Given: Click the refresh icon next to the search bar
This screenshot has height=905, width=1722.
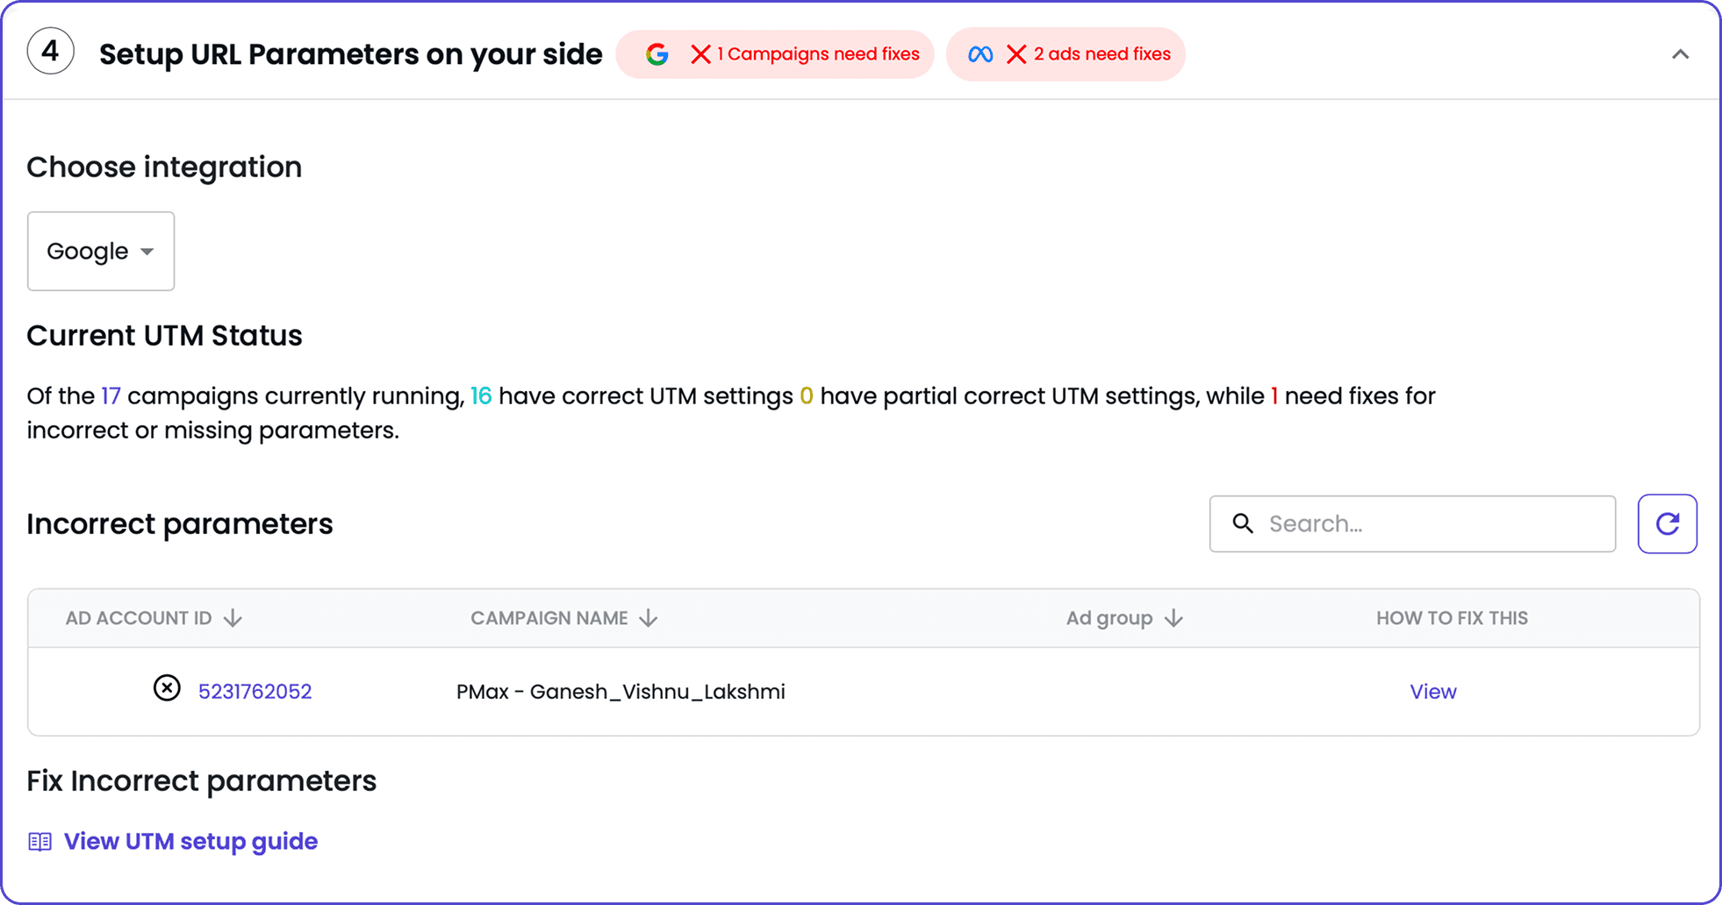Looking at the screenshot, I should click(x=1667, y=524).
